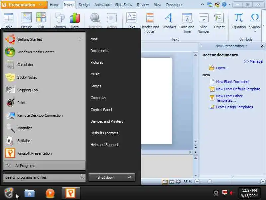
Task: Switch to the Slide Show tab
Action: pos(123,5)
